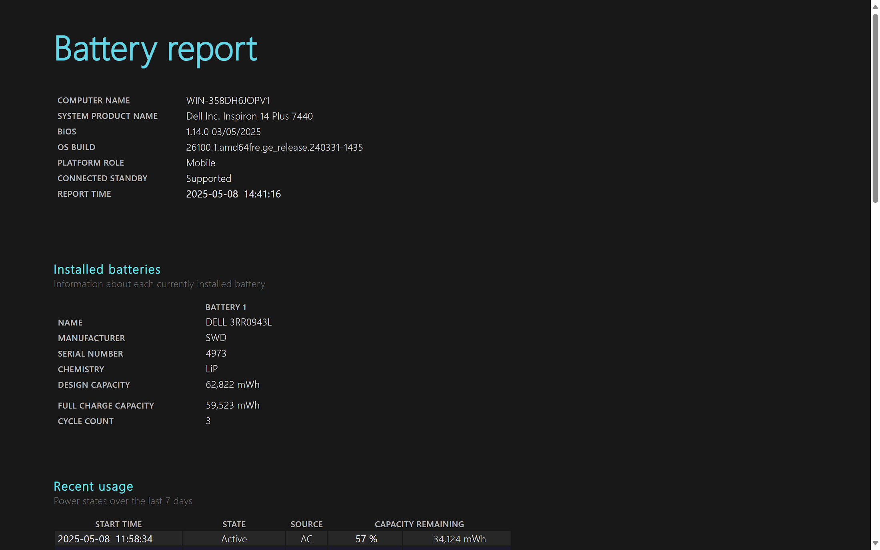Click chemistry value LiP
880x550 pixels.
pyautogui.click(x=211, y=369)
